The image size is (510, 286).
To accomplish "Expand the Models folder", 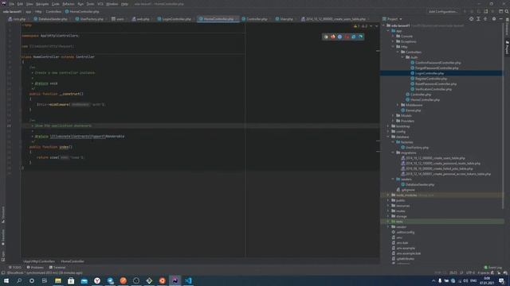I will coord(393,115).
